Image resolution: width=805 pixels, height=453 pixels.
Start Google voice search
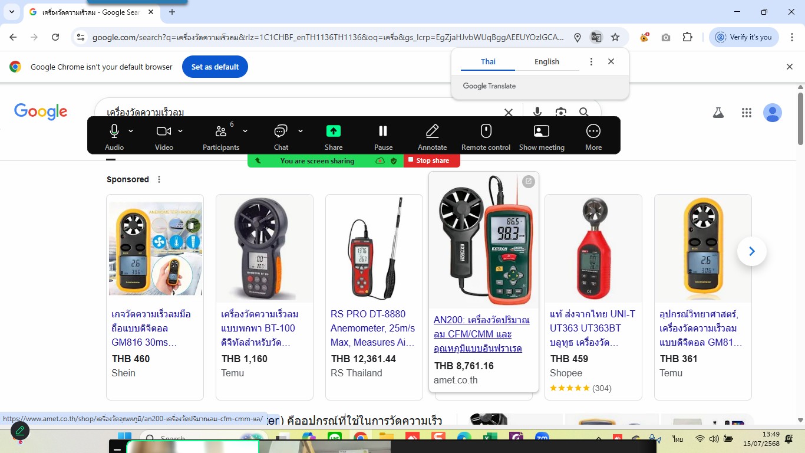(537, 112)
